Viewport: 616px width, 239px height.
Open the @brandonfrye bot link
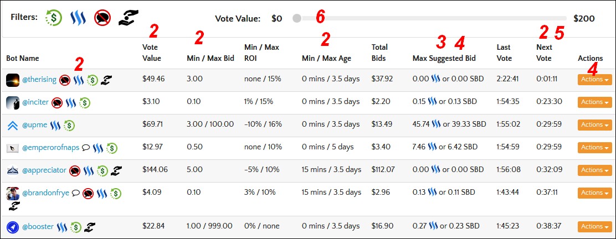46,193
